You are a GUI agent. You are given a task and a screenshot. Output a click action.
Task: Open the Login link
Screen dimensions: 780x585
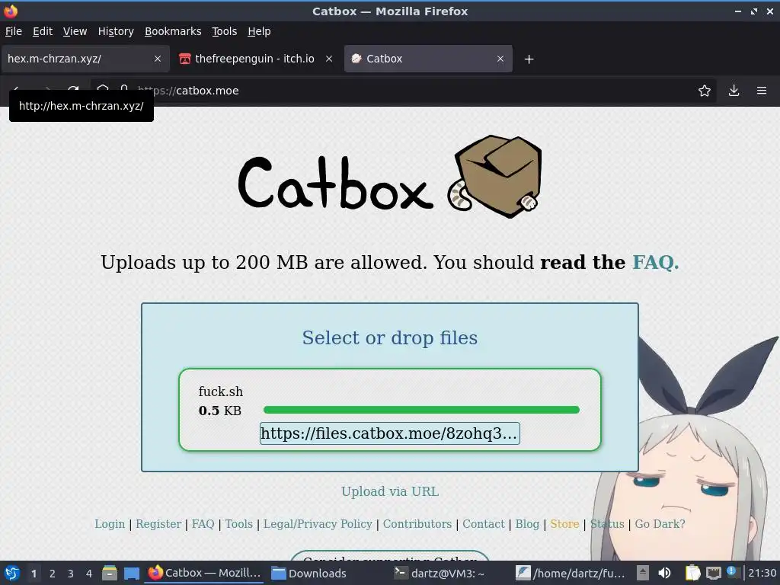[110, 524]
